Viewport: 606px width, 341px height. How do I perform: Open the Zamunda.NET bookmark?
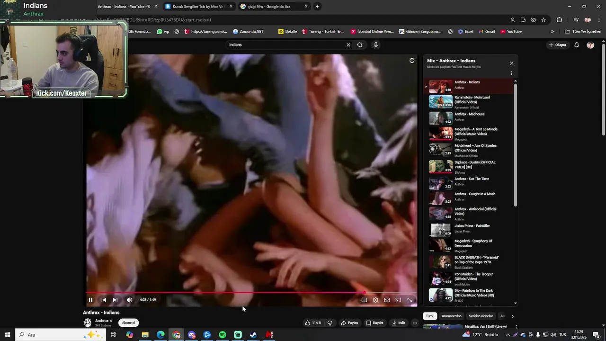click(248, 32)
